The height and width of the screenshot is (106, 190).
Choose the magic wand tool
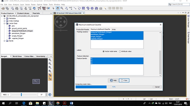click(105, 8)
